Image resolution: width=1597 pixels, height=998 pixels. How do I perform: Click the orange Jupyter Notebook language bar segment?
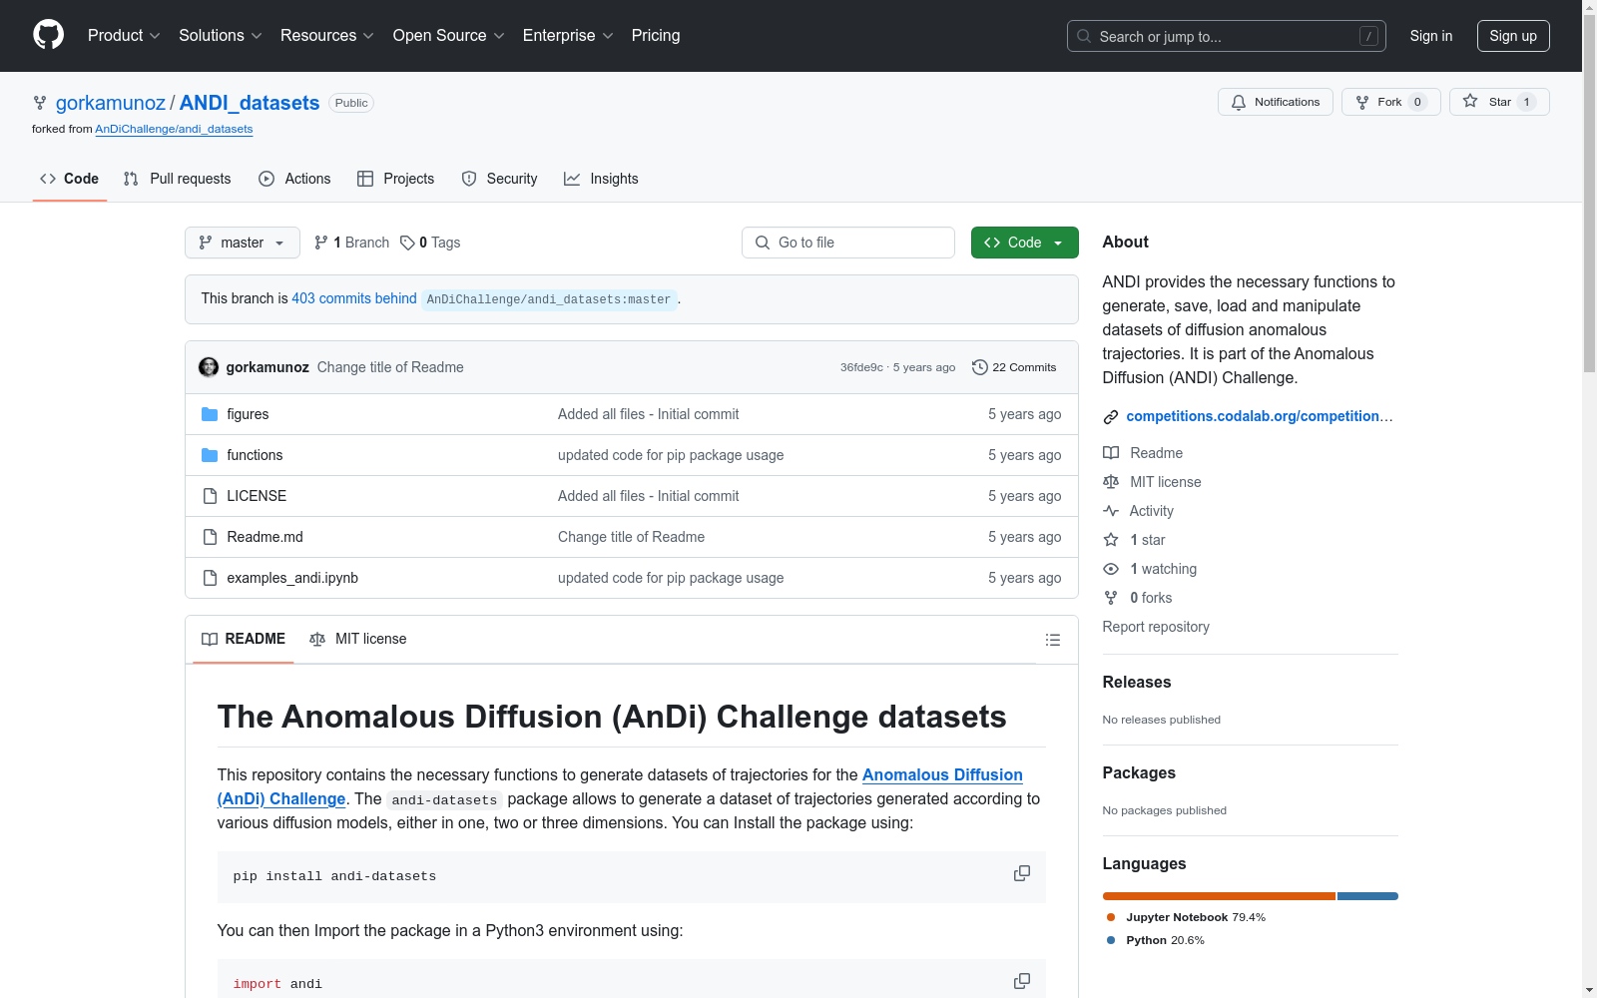tap(1219, 896)
